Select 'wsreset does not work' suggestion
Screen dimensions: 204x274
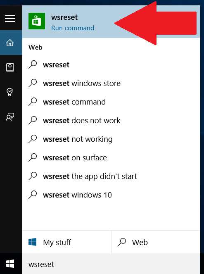click(111, 120)
